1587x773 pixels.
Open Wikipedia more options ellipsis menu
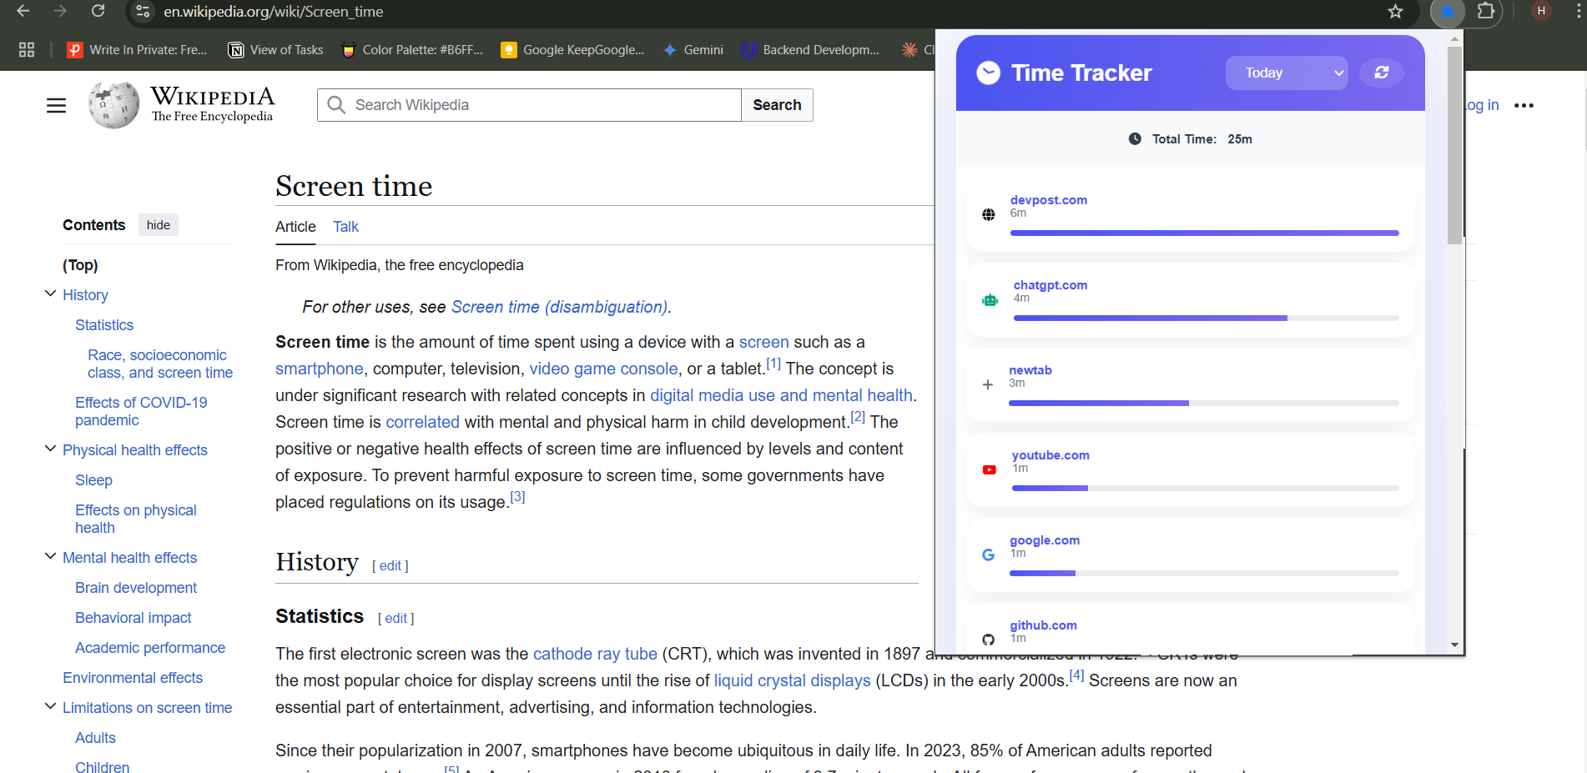(1524, 105)
